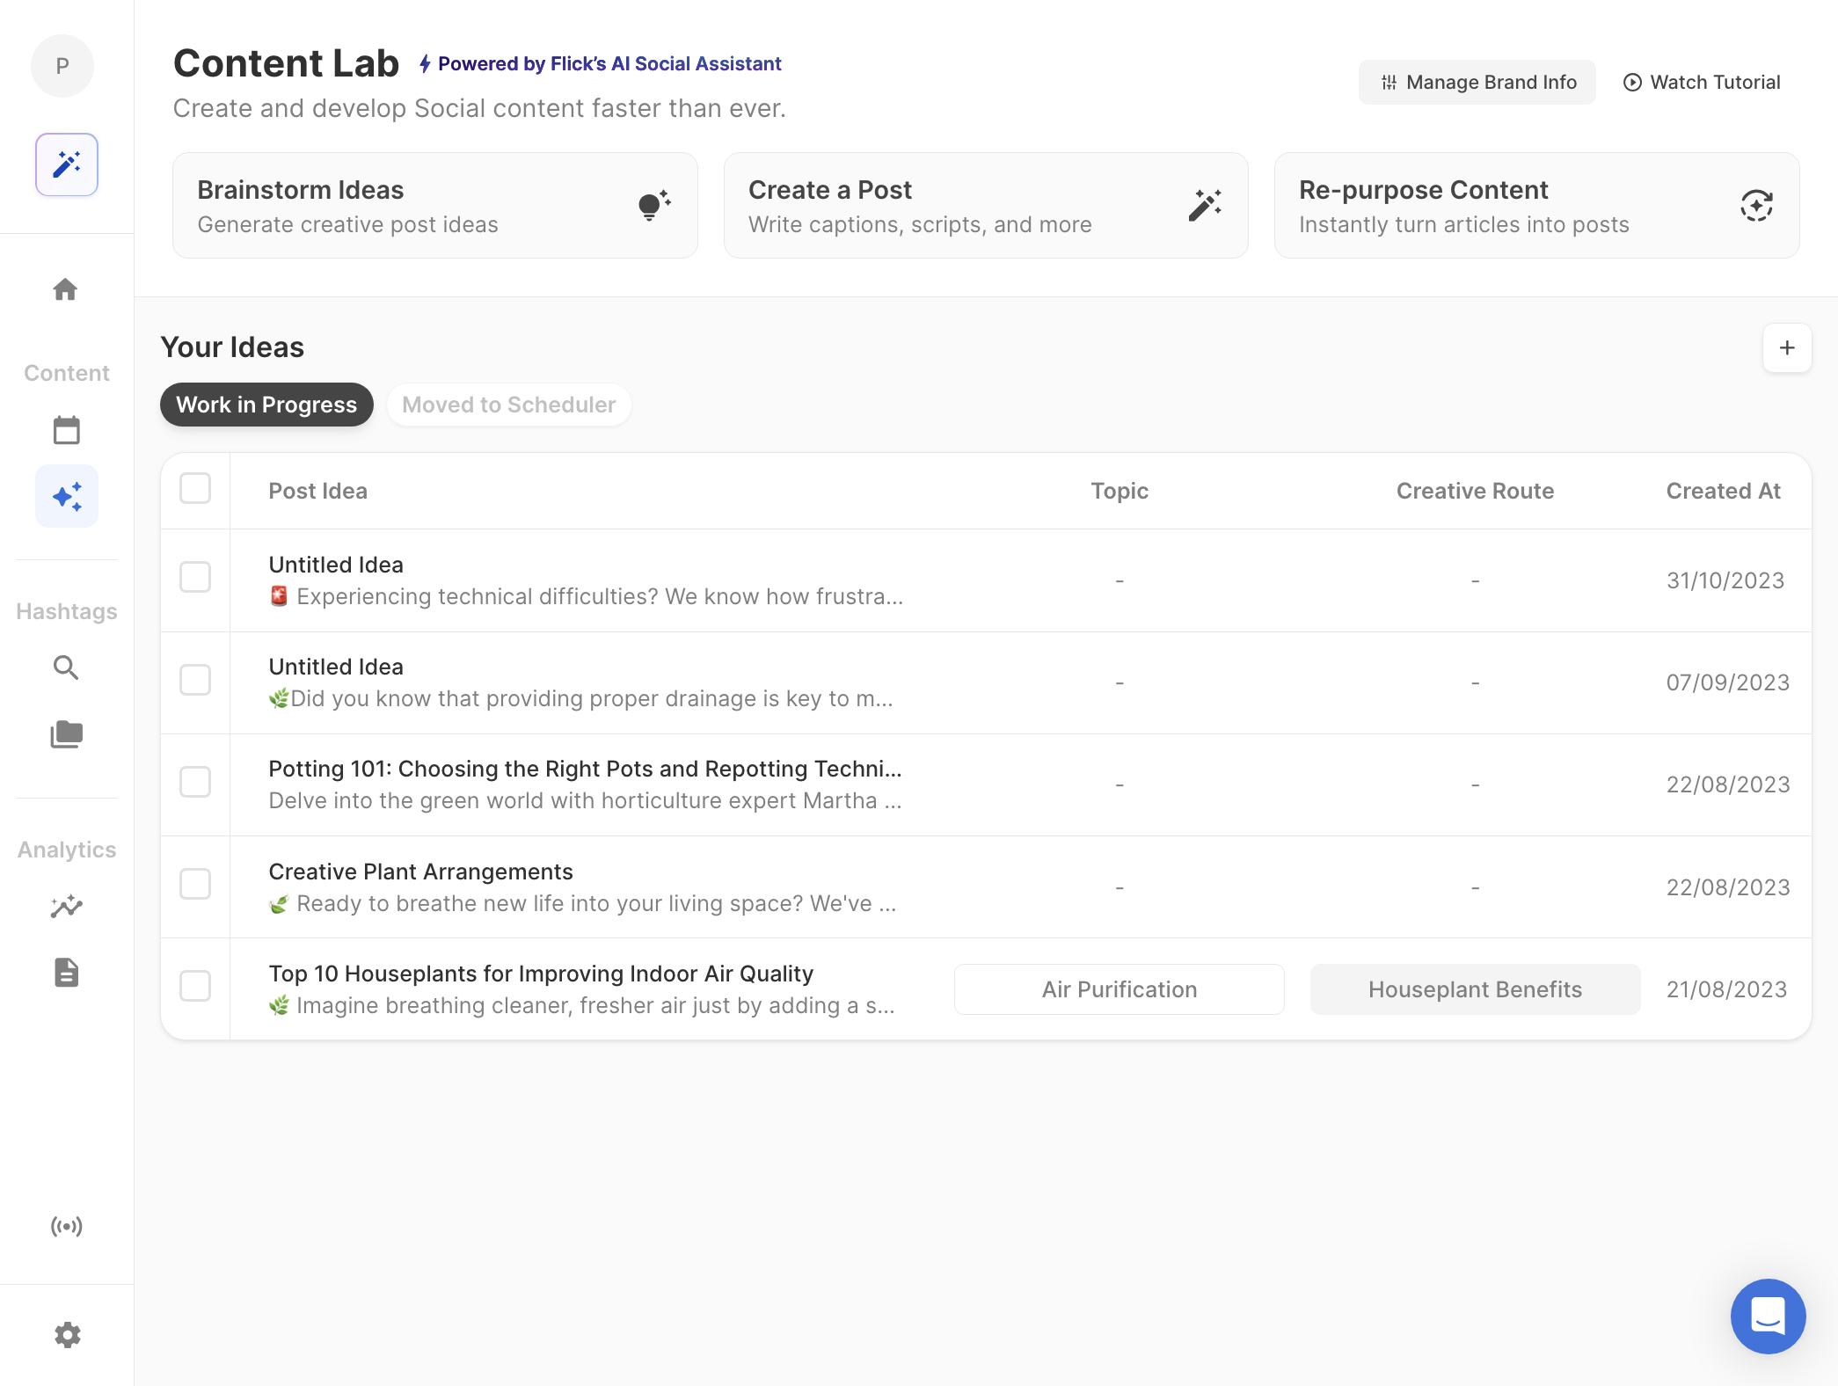Click the Air Purification topic tag
This screenshot has height=1386, width=1838.
(1120, 989)
